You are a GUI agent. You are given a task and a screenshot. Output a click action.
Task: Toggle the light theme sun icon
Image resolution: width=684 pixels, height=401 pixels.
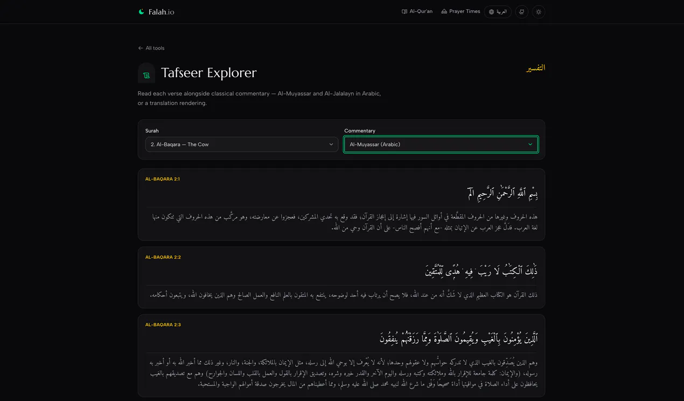click(x=539, y=12)
